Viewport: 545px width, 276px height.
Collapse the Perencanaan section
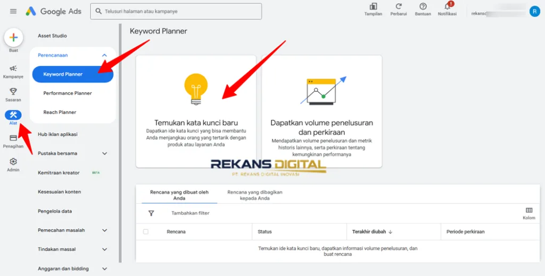72,56
